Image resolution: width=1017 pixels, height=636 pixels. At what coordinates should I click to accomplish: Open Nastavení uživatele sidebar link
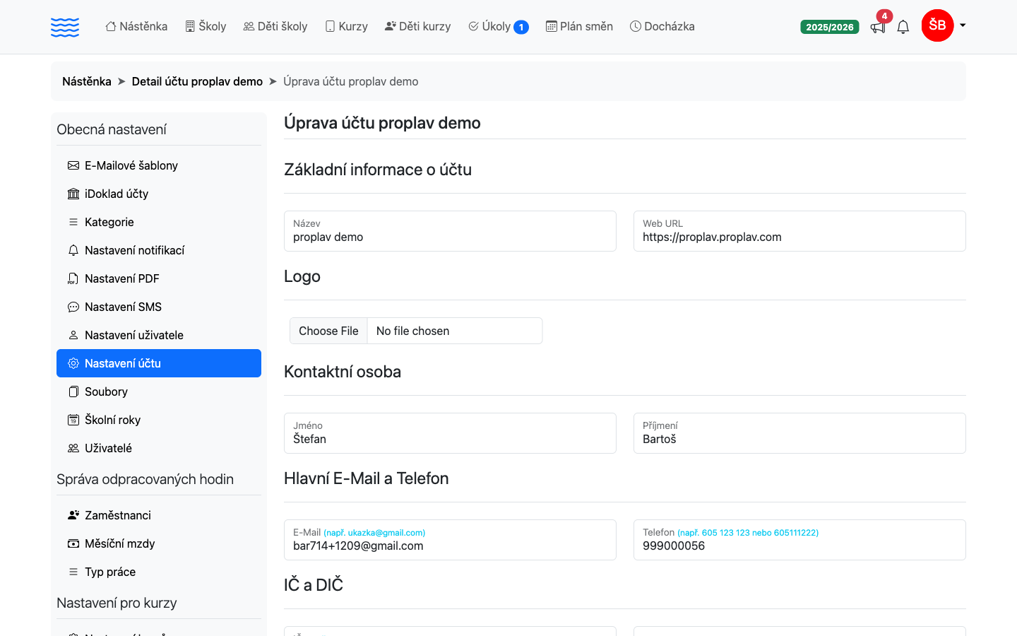(x=159, y=335)
